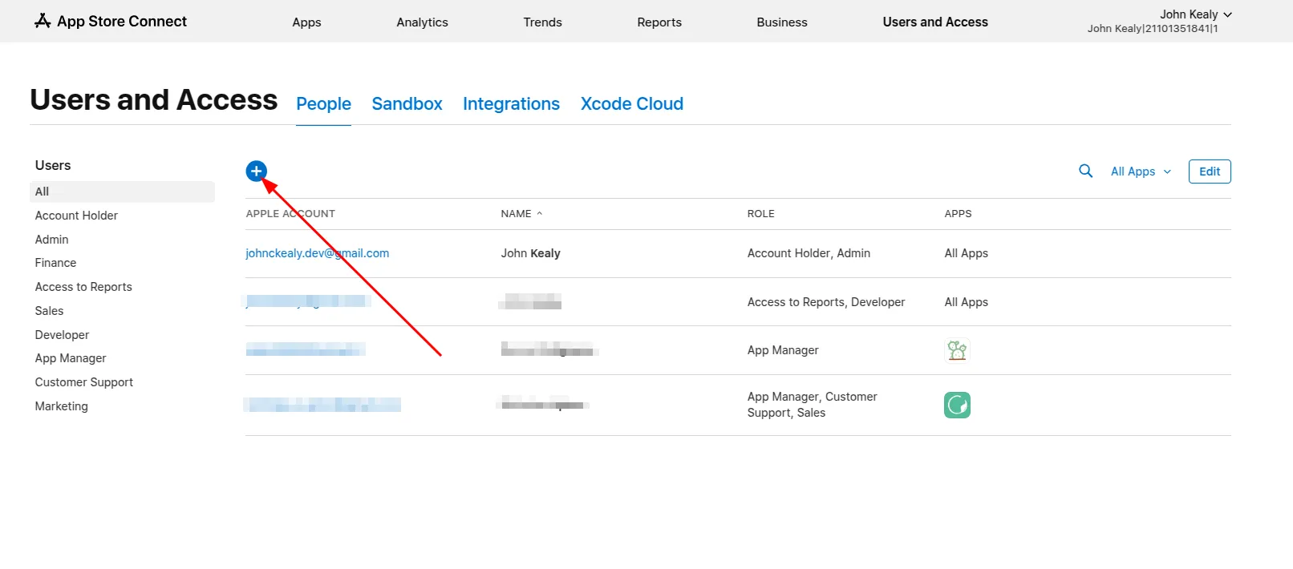Select All in the Users sidebar
The width and height of the screenshot is (1293, 569).
point(123,192)
